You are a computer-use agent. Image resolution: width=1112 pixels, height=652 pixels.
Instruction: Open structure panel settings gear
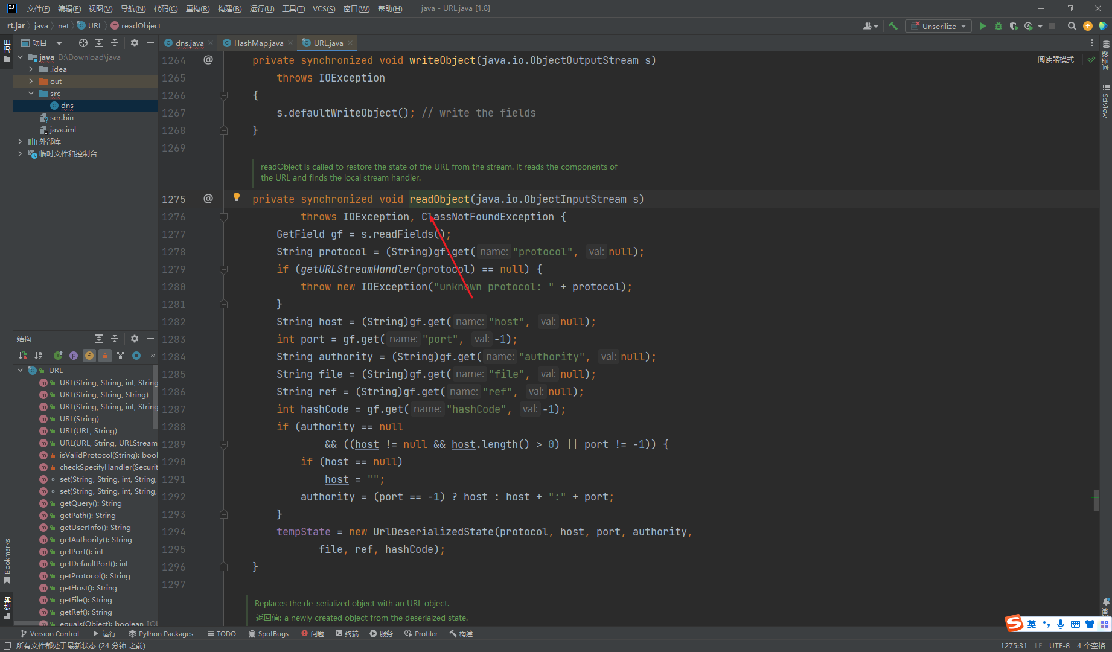(x=135, y=339)
